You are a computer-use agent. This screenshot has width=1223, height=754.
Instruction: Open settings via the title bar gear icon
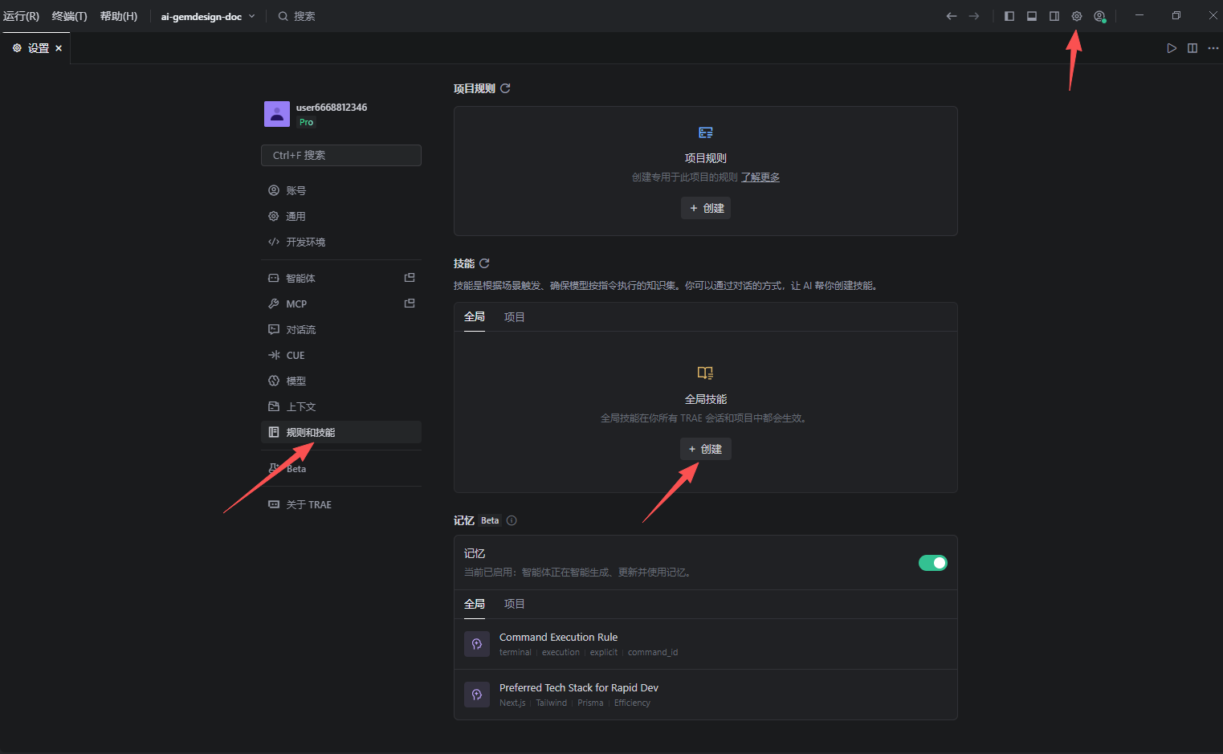(1076, 16)
